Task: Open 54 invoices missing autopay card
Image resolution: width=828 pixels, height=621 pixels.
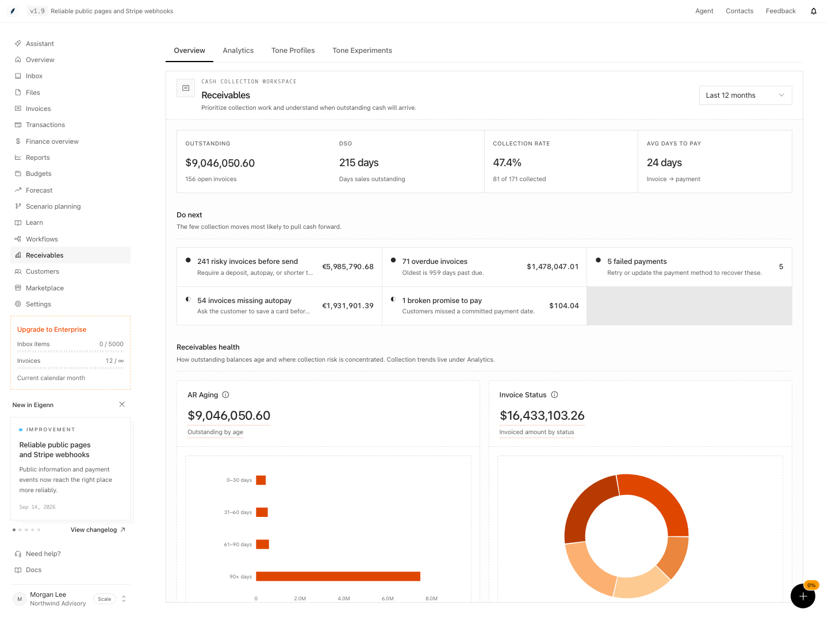Action: (279, 306)
